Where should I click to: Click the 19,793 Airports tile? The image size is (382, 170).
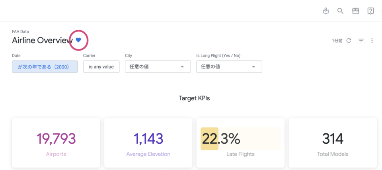pos(56,143)
